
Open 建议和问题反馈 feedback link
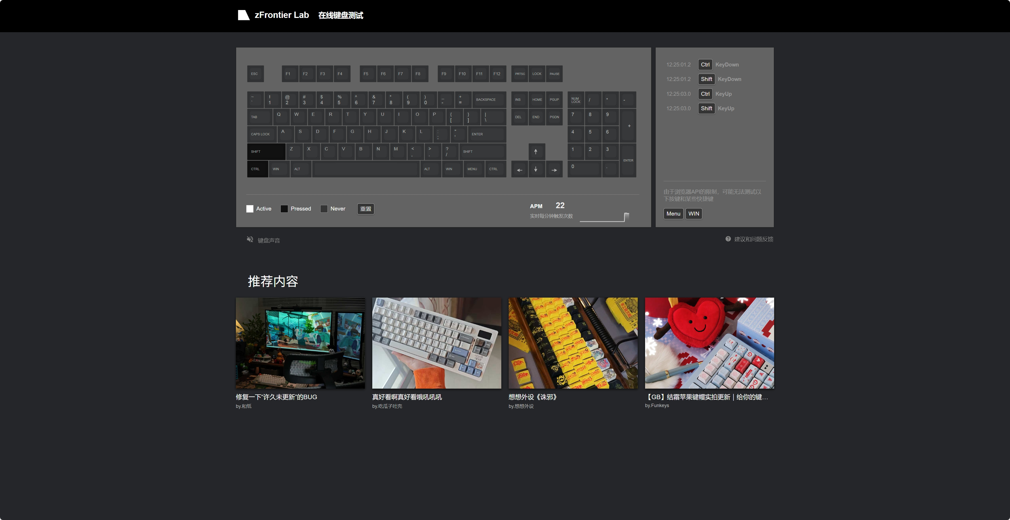tap(753, 239)
